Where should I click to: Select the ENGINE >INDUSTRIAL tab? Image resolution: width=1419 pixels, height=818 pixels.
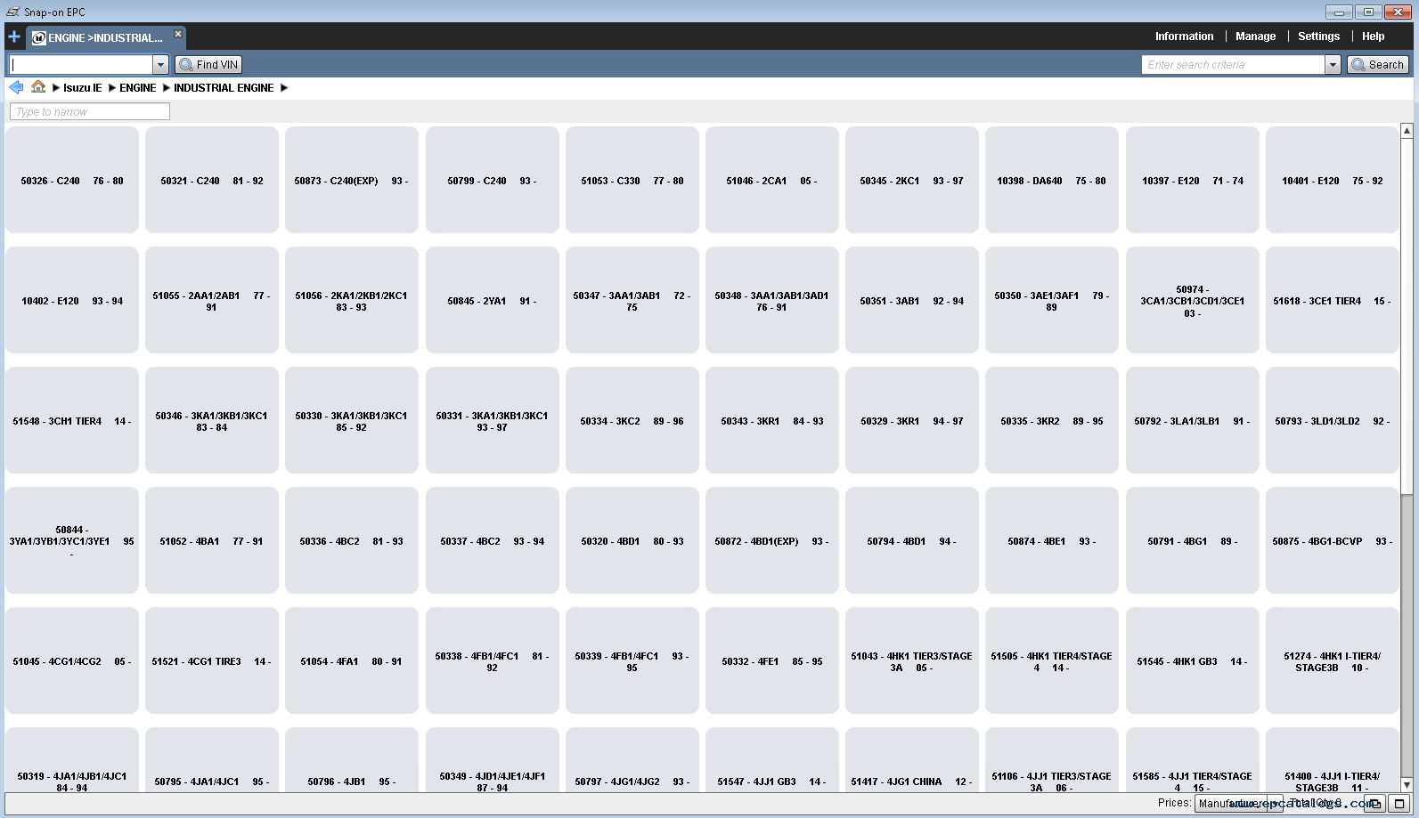coord(105,37)
